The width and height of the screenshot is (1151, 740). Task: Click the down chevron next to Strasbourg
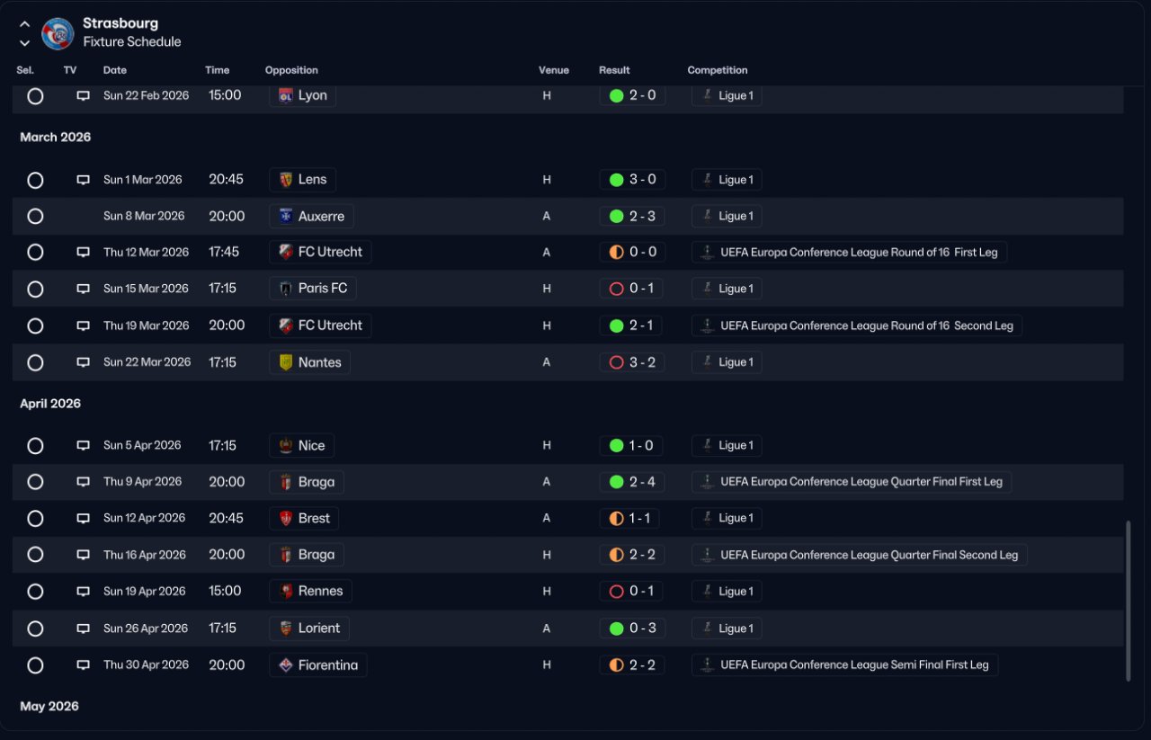point(24,42)
